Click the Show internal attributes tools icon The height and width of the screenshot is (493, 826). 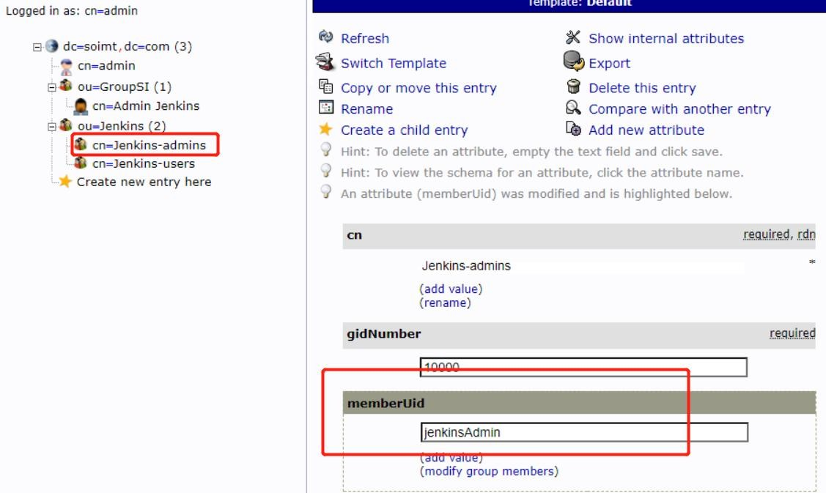pyautogui.click(x=574, y=38)
